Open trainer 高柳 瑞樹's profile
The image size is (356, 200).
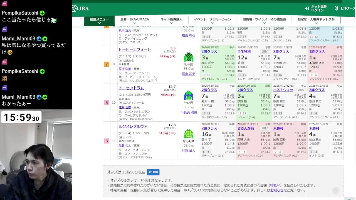(x=125, y=69)
